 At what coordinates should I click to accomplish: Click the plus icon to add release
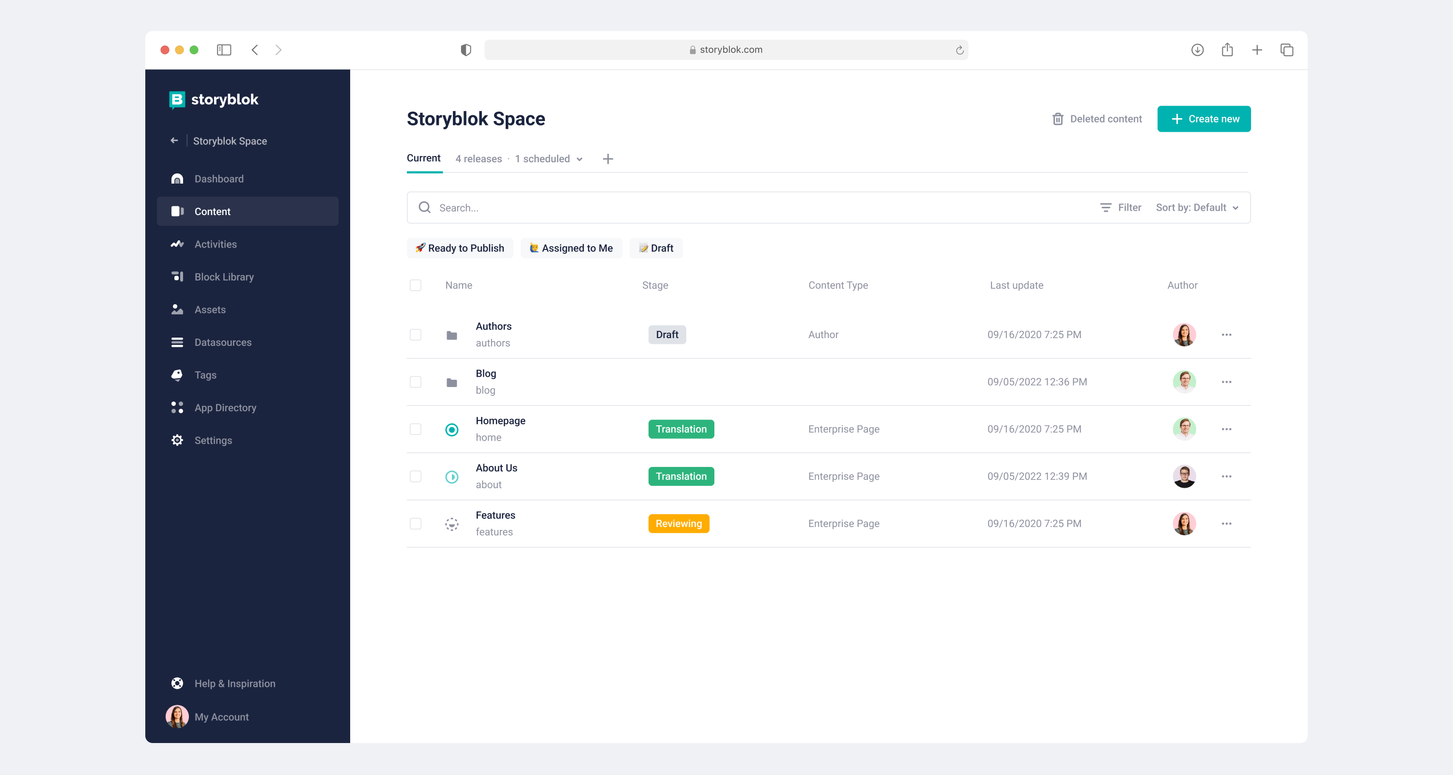click(607, 159)
